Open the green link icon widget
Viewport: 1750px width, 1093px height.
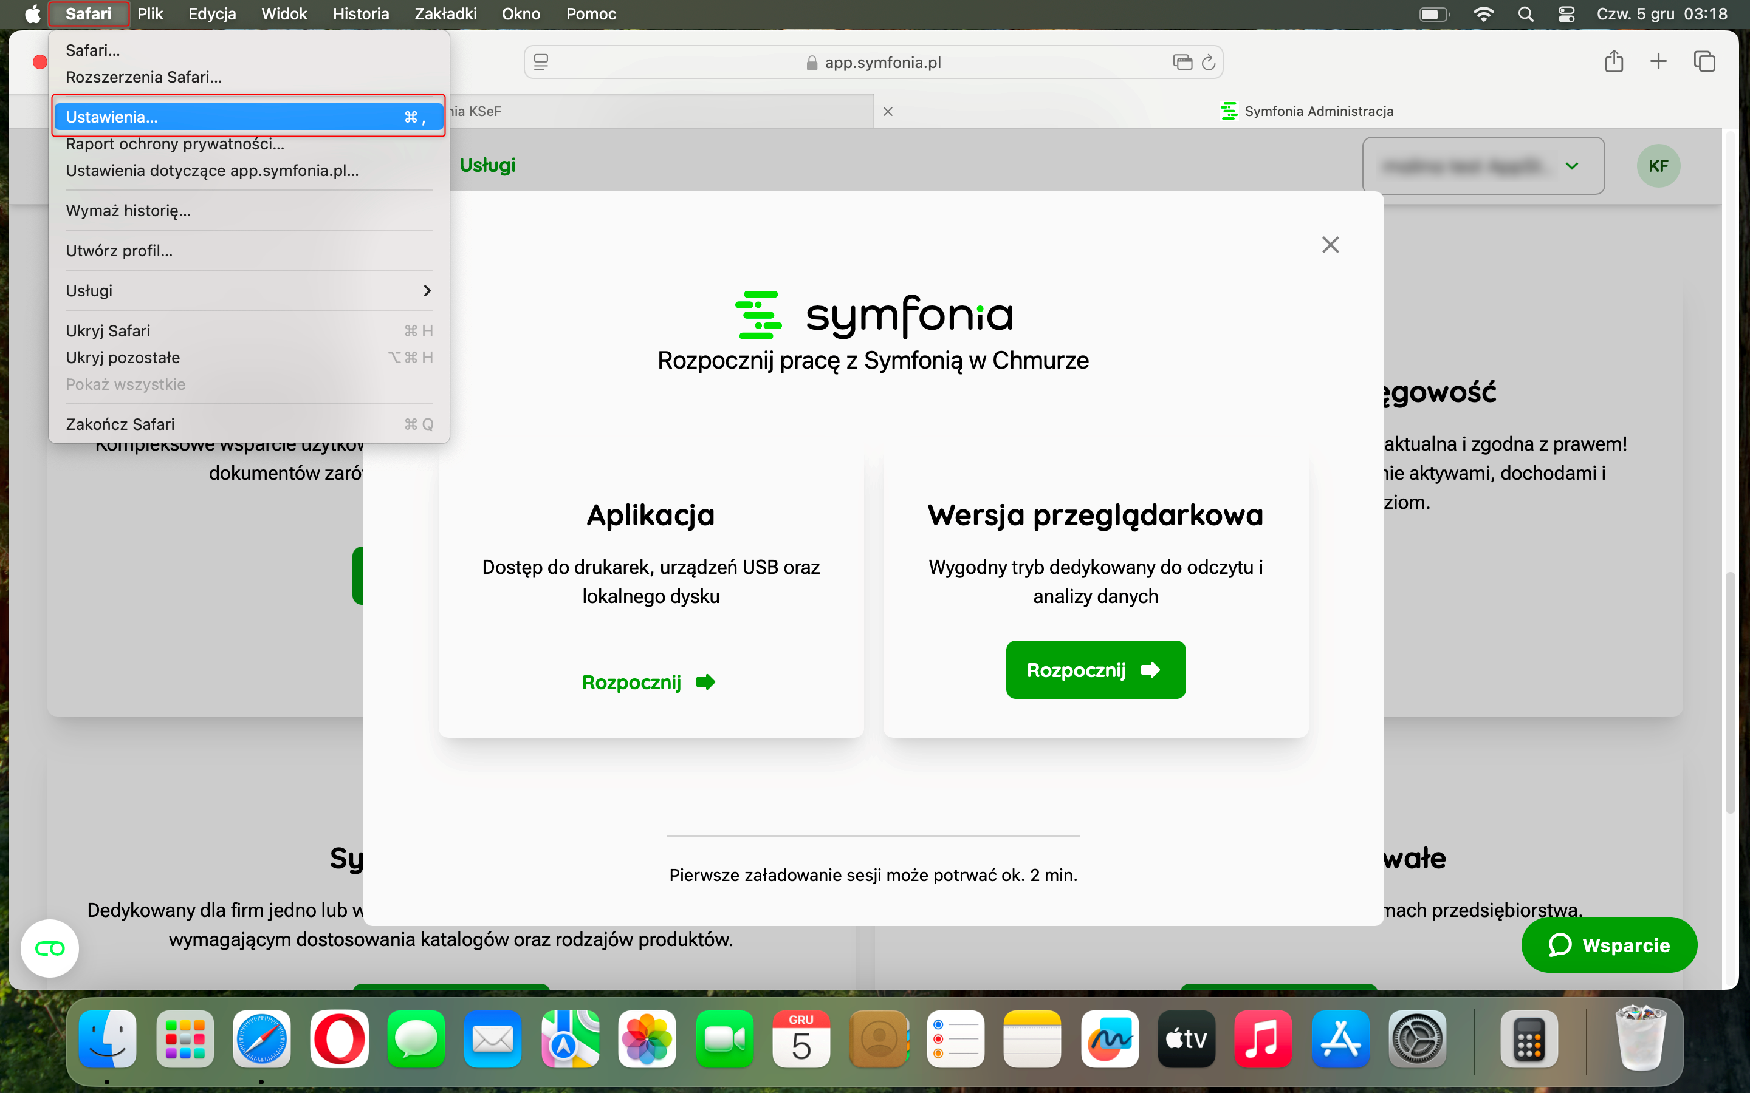point(49,948)
